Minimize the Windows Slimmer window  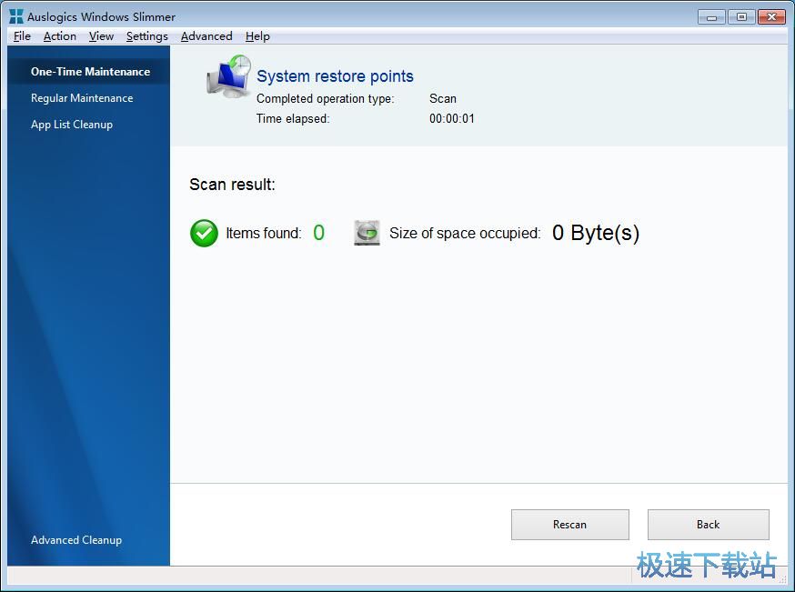point(711,17)
